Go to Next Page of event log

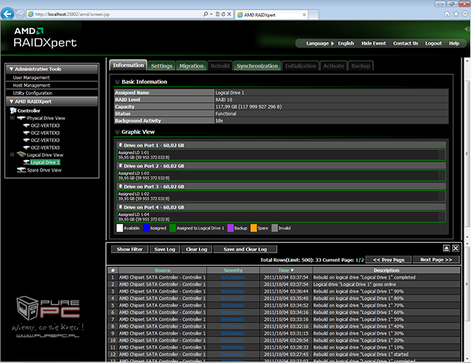(x=436, y=260)
